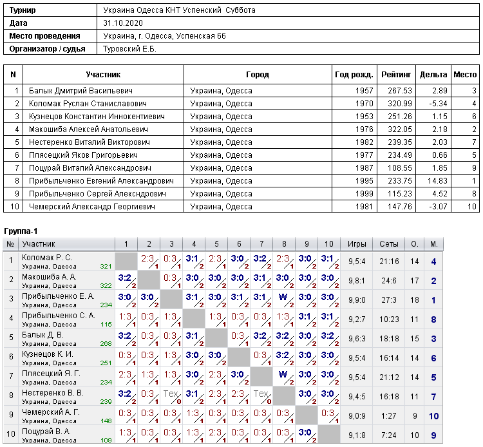Image resolution: width=483 pixels, height=447 pixels.
Task: Click Кузнецов Константин Иннокентиевич in participants list
Action: tap(97, 117)
